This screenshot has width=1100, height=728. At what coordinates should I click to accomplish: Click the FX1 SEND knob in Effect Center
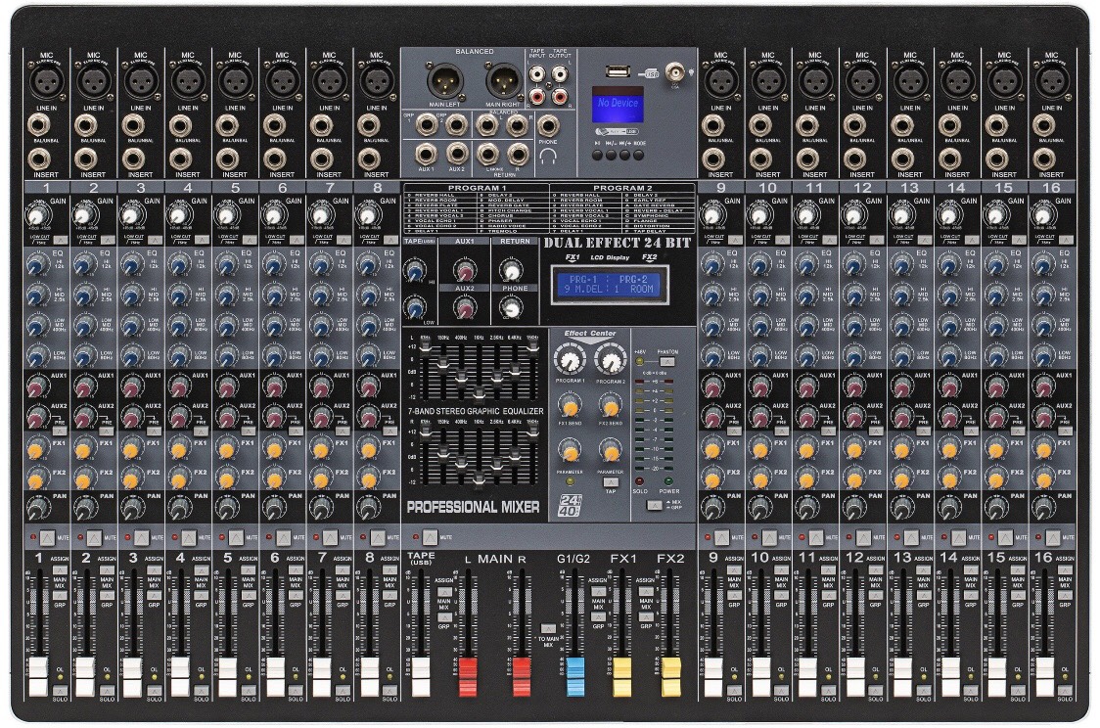click(x=570, y=405)
